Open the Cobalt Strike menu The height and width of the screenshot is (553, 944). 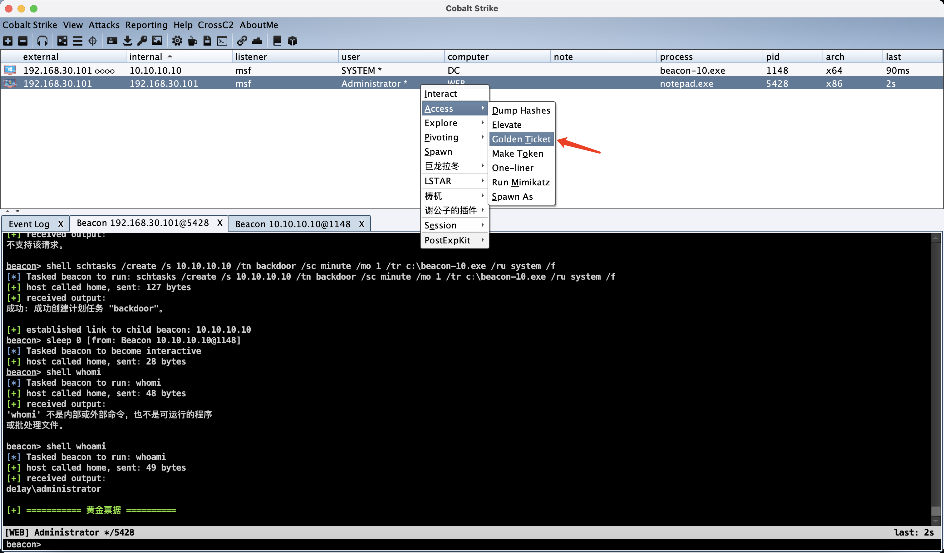[30, 25]
